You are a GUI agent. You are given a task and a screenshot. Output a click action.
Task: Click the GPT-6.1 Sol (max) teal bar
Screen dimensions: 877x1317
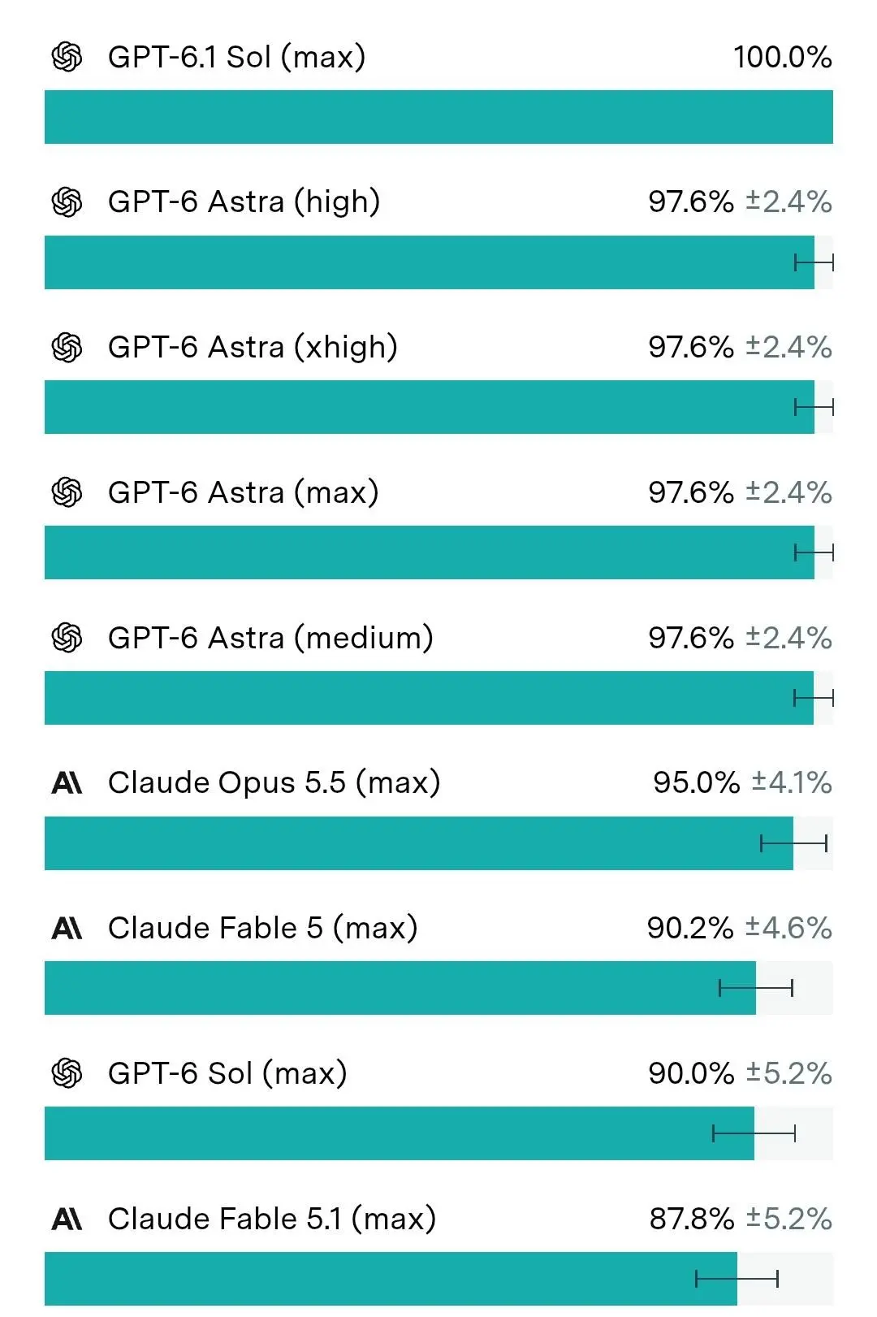click(x=438, y=117)
